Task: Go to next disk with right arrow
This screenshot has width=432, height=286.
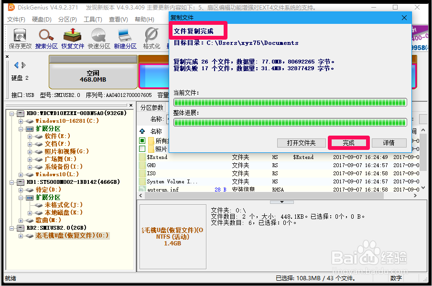Action: coord(24,65)
